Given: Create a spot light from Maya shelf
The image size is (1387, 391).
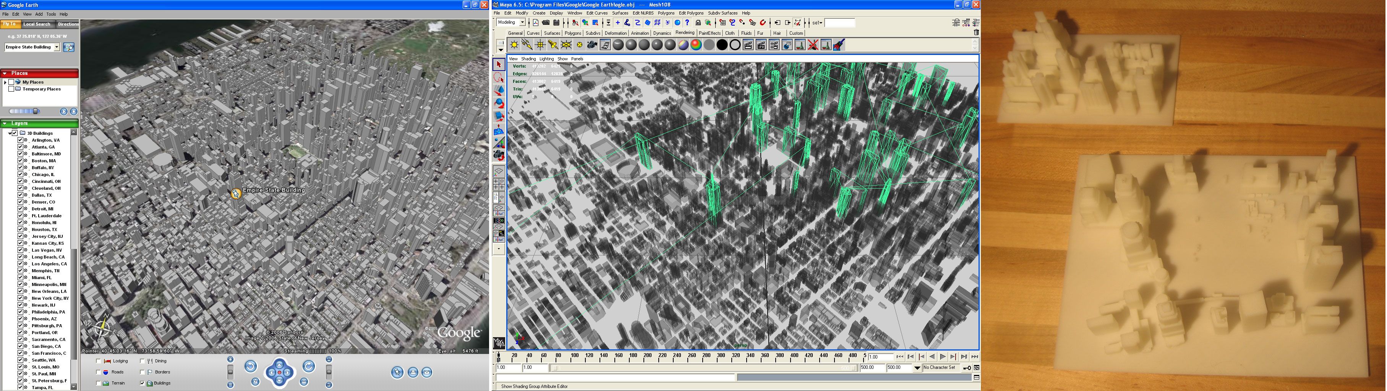Looking at the screenshot, I should [x=553, y=45].
